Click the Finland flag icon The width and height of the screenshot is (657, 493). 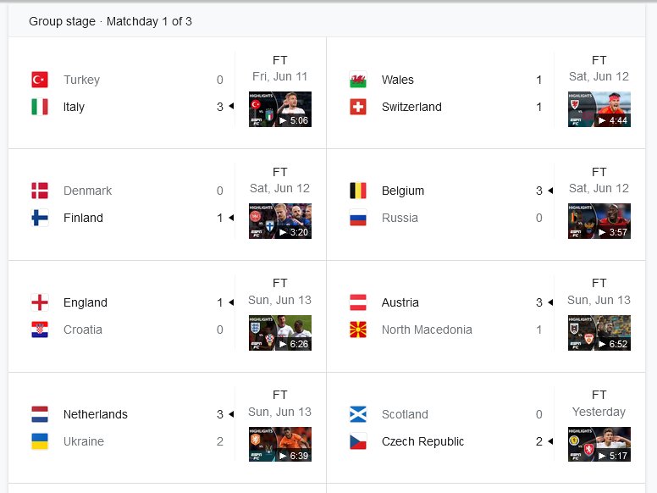pyautogui.click(x=40, y=218)
